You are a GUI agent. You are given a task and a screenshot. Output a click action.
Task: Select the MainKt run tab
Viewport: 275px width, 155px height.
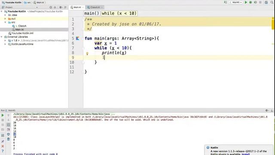point(10,110)
